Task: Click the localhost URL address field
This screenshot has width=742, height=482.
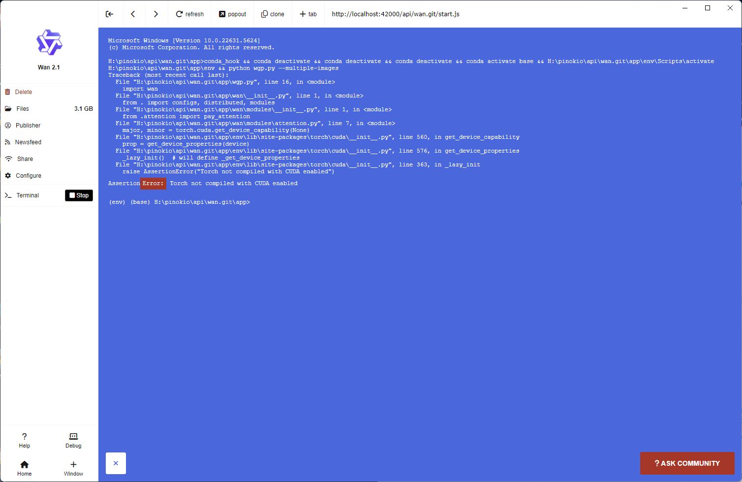Action: point(396,14)
